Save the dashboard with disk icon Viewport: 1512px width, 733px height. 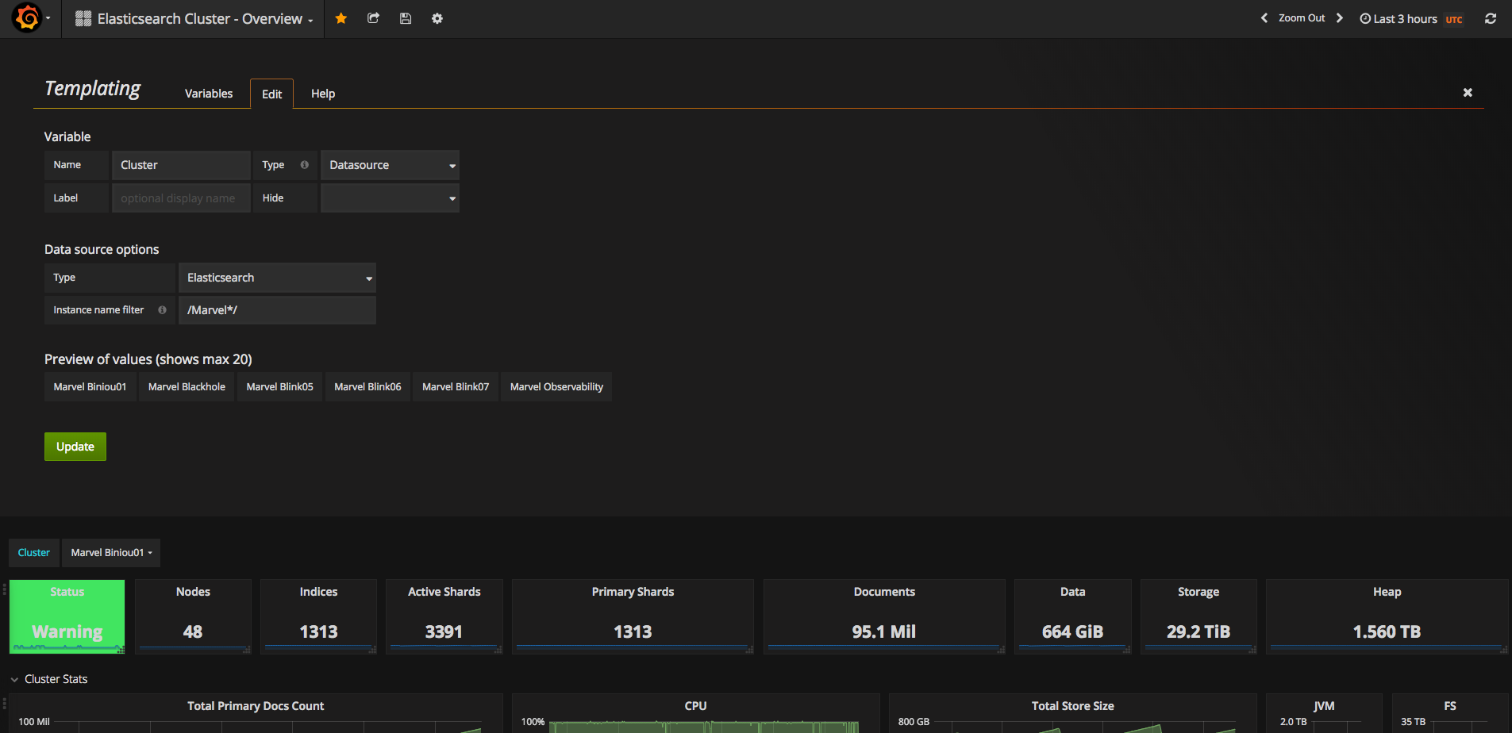(x=406, y=18)
